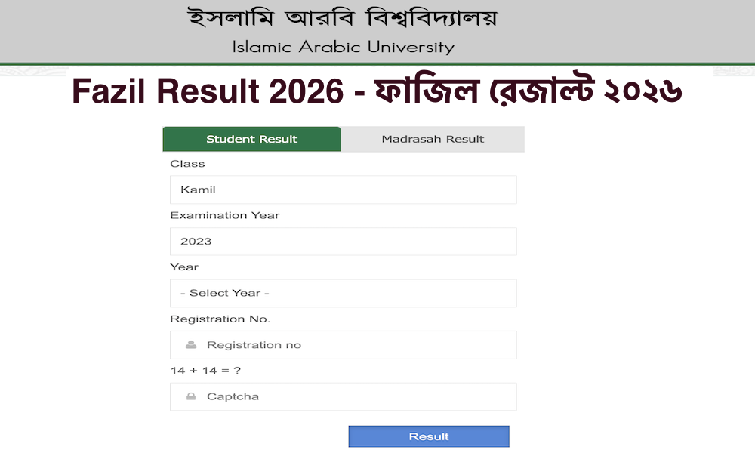Click the padlock icon in Captcha field

click(x=190, y=396)
